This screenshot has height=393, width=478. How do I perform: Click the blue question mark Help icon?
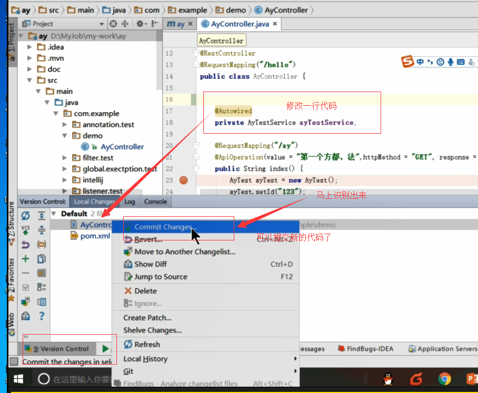[x=42, y=316]
